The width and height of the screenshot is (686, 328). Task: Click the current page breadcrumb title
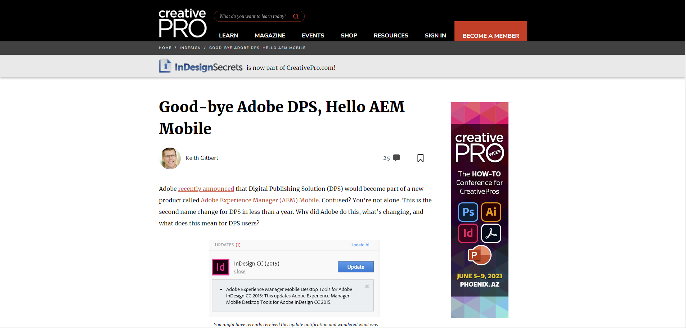(x=257, y=48)
